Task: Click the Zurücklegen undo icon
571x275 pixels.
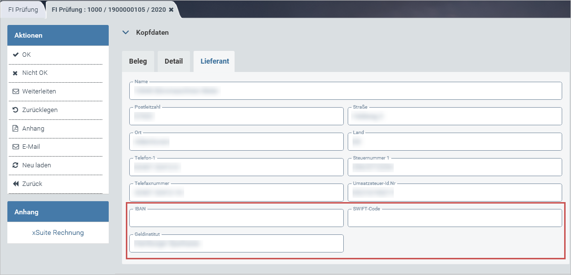Action: 15,110
